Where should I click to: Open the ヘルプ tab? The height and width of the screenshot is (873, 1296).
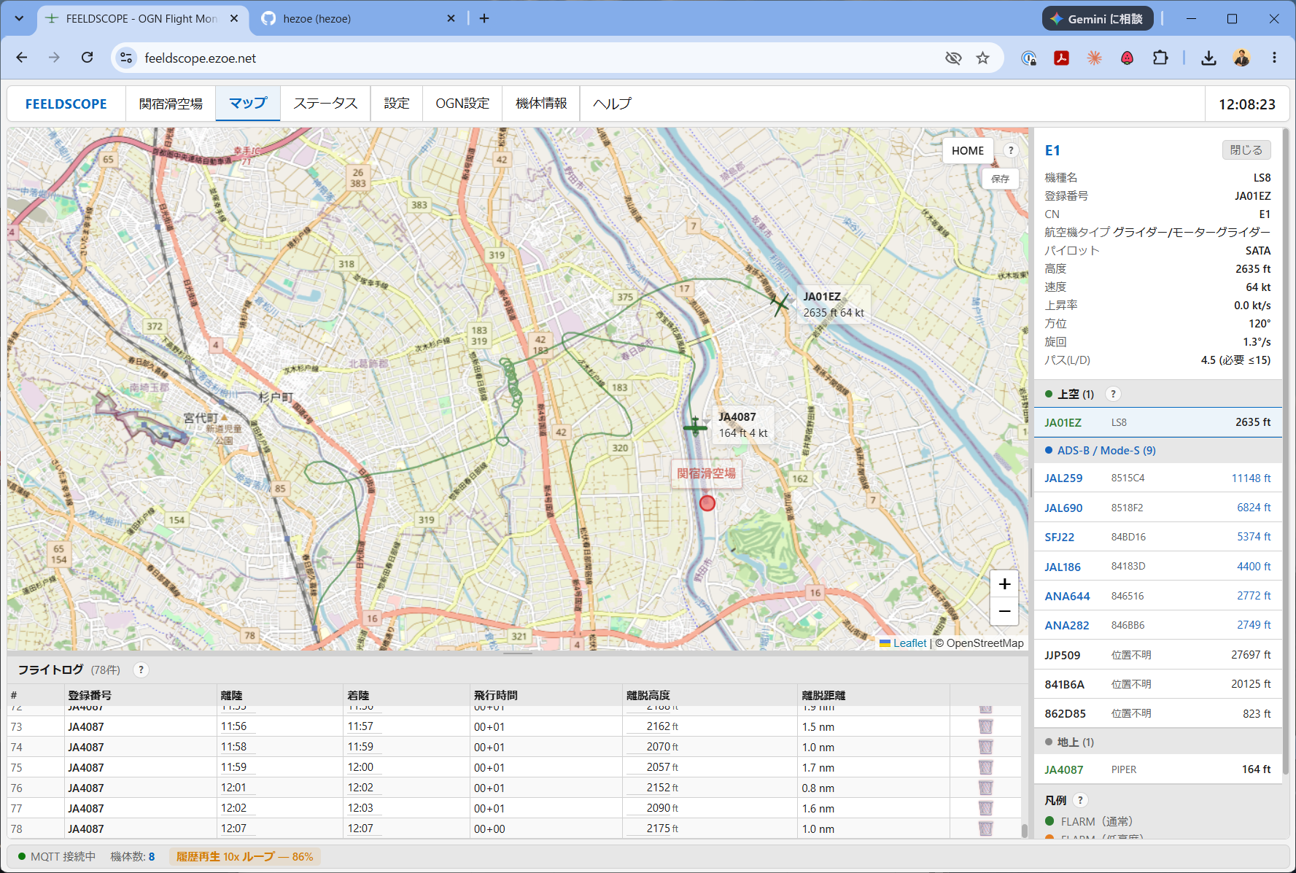612,104
